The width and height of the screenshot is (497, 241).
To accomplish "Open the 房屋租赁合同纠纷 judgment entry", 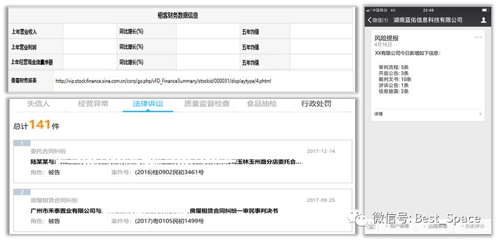I will pos(183,211).
